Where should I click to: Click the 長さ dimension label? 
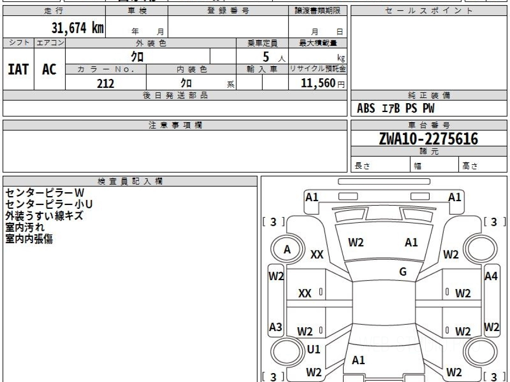[362, 166]
